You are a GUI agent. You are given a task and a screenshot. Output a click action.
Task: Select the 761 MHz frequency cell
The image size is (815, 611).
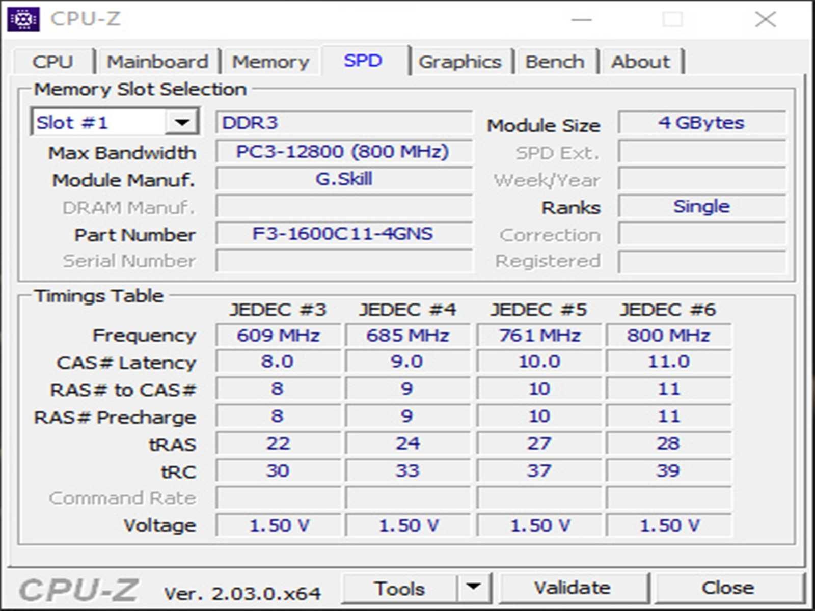(x=539, y=335)
